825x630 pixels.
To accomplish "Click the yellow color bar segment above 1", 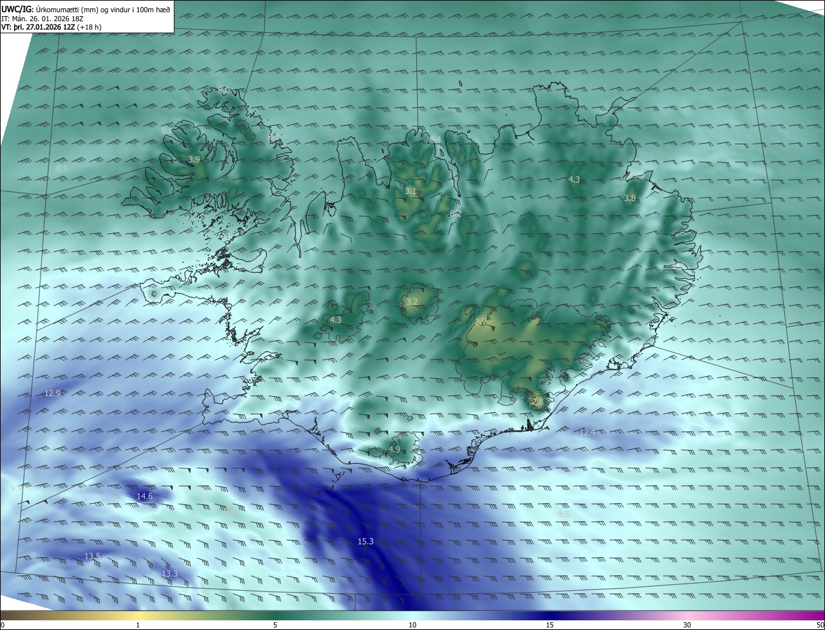I will tap(138, 615).
